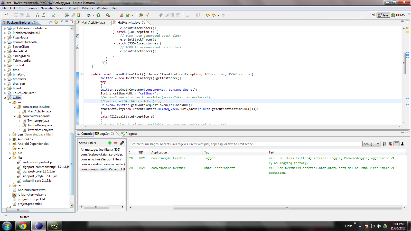This screenshot has height=231, width=411.
Task: Open the debug log level dropdown
Action: [x=371, y=144]
